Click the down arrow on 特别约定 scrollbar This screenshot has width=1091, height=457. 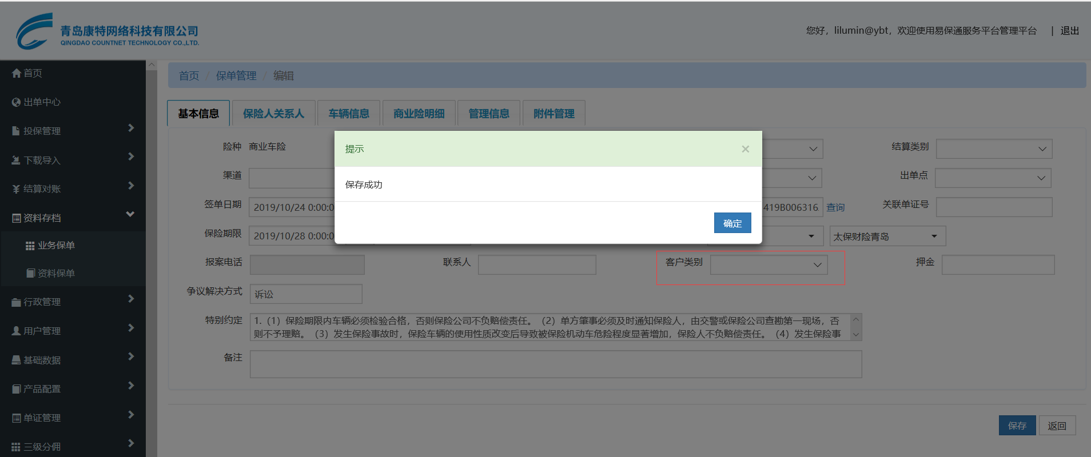856,335
